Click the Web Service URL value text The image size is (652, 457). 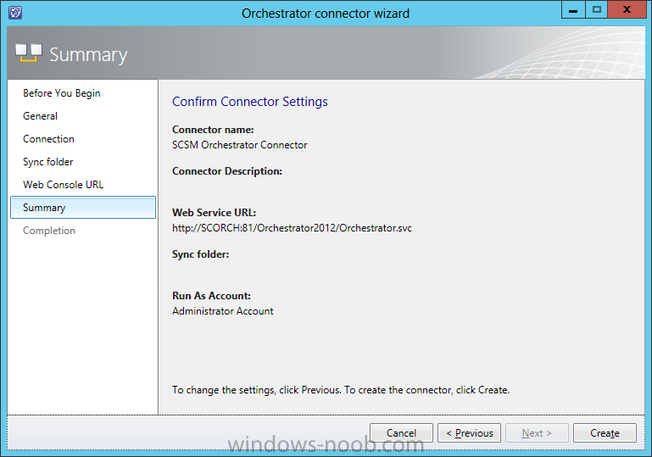point(292,228)
